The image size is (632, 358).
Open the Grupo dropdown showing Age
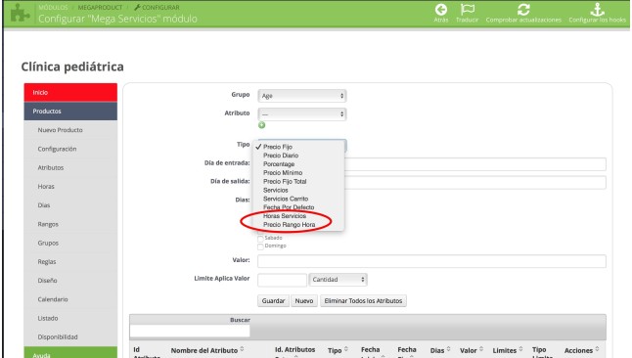[302, 96]
